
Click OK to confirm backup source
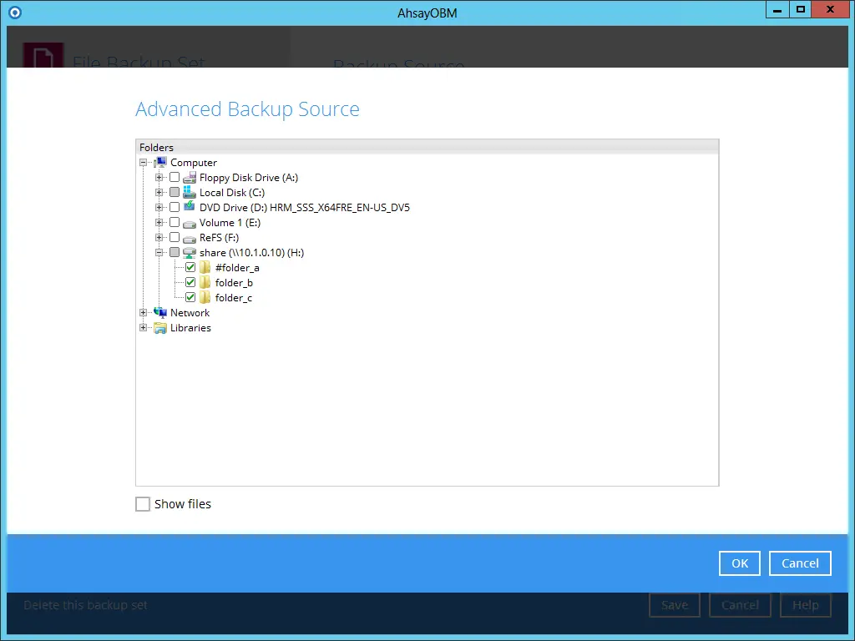click(x=738, y=563)
